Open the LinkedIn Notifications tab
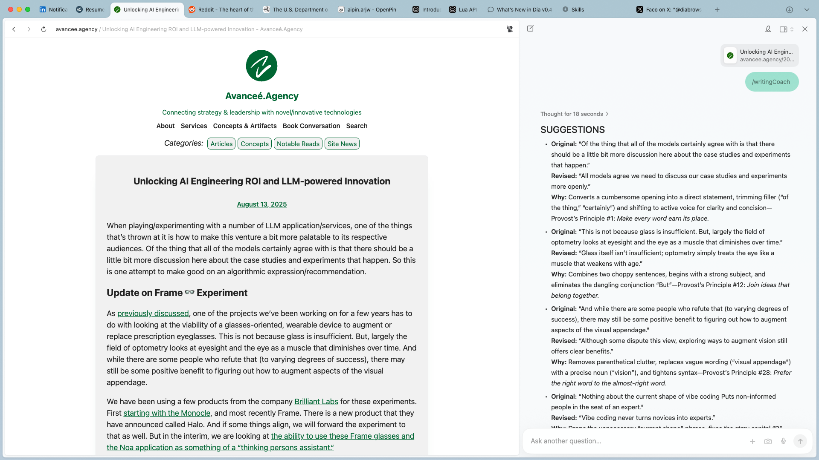The image size is (819, 460). click(x=53, y=9)
